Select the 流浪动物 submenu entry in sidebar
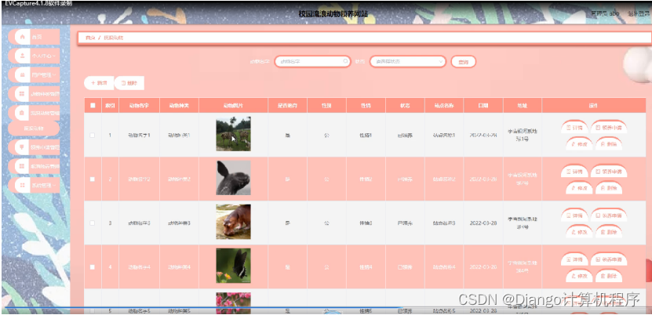 [x=34, y=129]
